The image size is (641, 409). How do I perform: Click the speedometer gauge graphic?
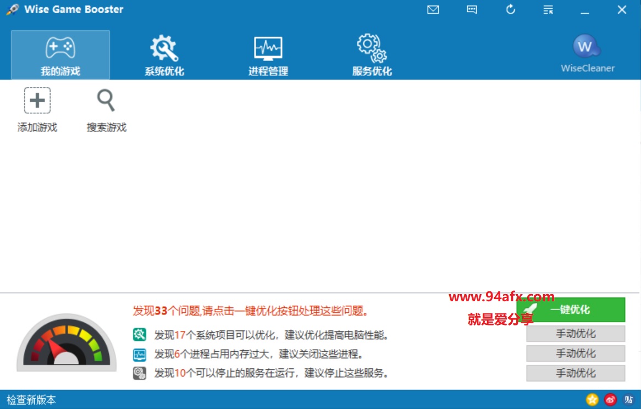67,342
